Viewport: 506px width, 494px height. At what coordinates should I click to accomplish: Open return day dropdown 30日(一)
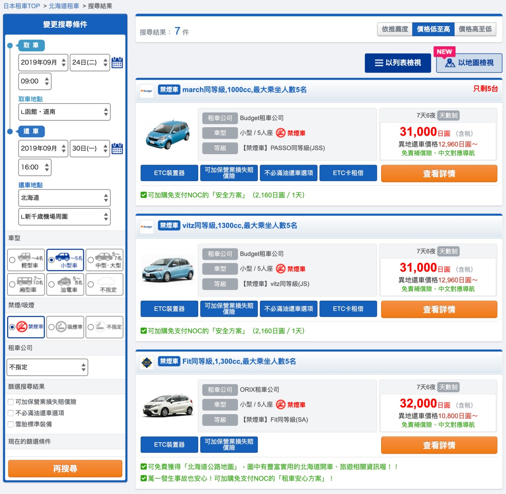(90, 148)
